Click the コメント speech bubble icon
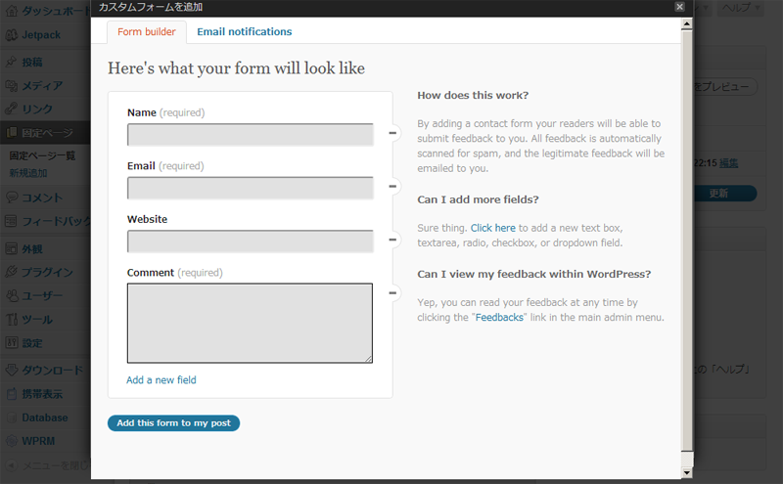Image resolution: width=783 pixels, height=484 pixels. (11, 198)
